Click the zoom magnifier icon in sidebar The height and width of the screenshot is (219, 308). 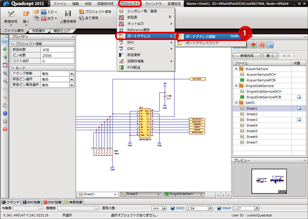pos(5,73)
